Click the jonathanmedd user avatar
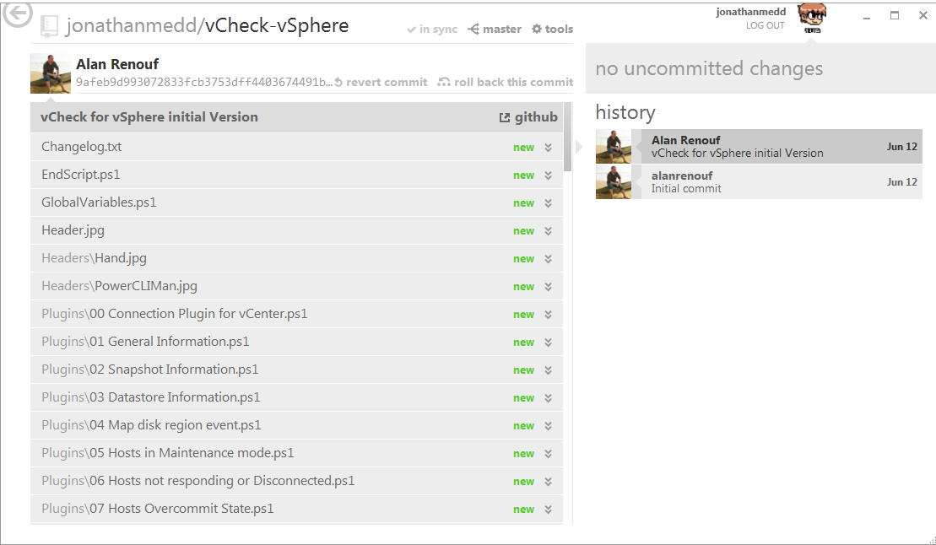The image size is (936, 545). coord(812,18)
